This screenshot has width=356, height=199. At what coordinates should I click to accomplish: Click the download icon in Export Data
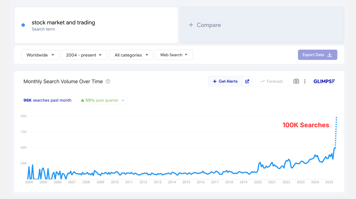point(330,55)
